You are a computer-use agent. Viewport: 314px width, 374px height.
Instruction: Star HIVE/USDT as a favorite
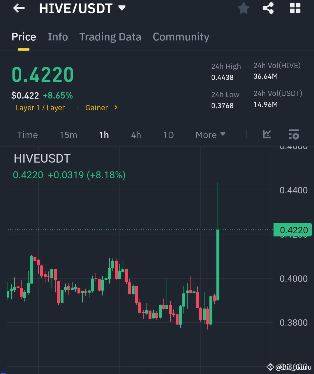[x=244, y=8]
